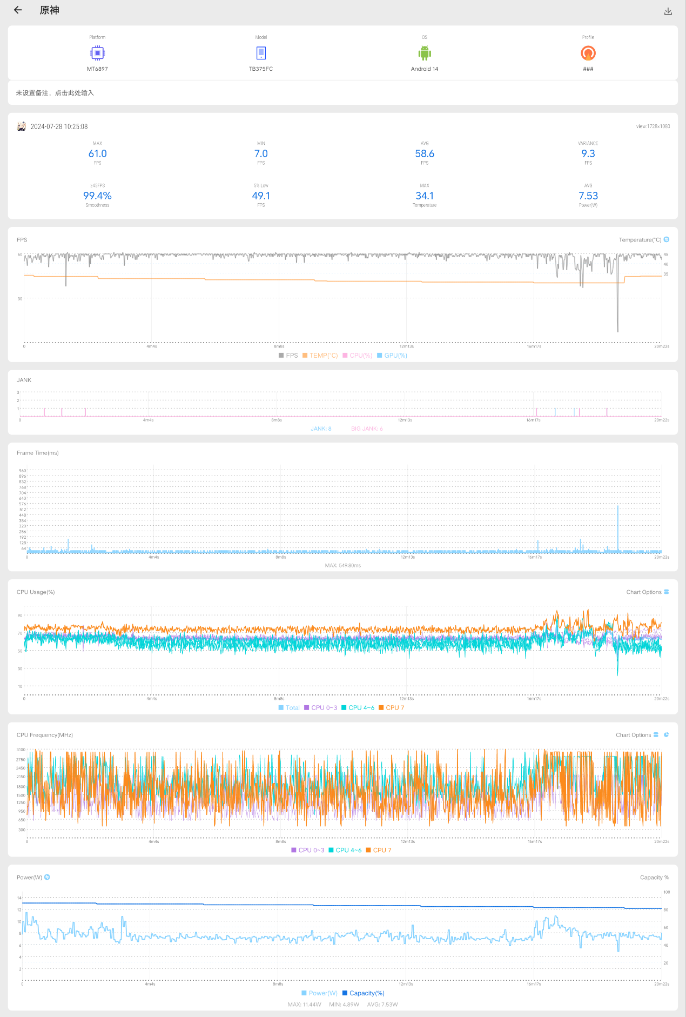This screenshot has height=1017, width=686.
Task: Open Chart Options for CPU Frequency
Action: pyautogui.click(x=637, y=735)
